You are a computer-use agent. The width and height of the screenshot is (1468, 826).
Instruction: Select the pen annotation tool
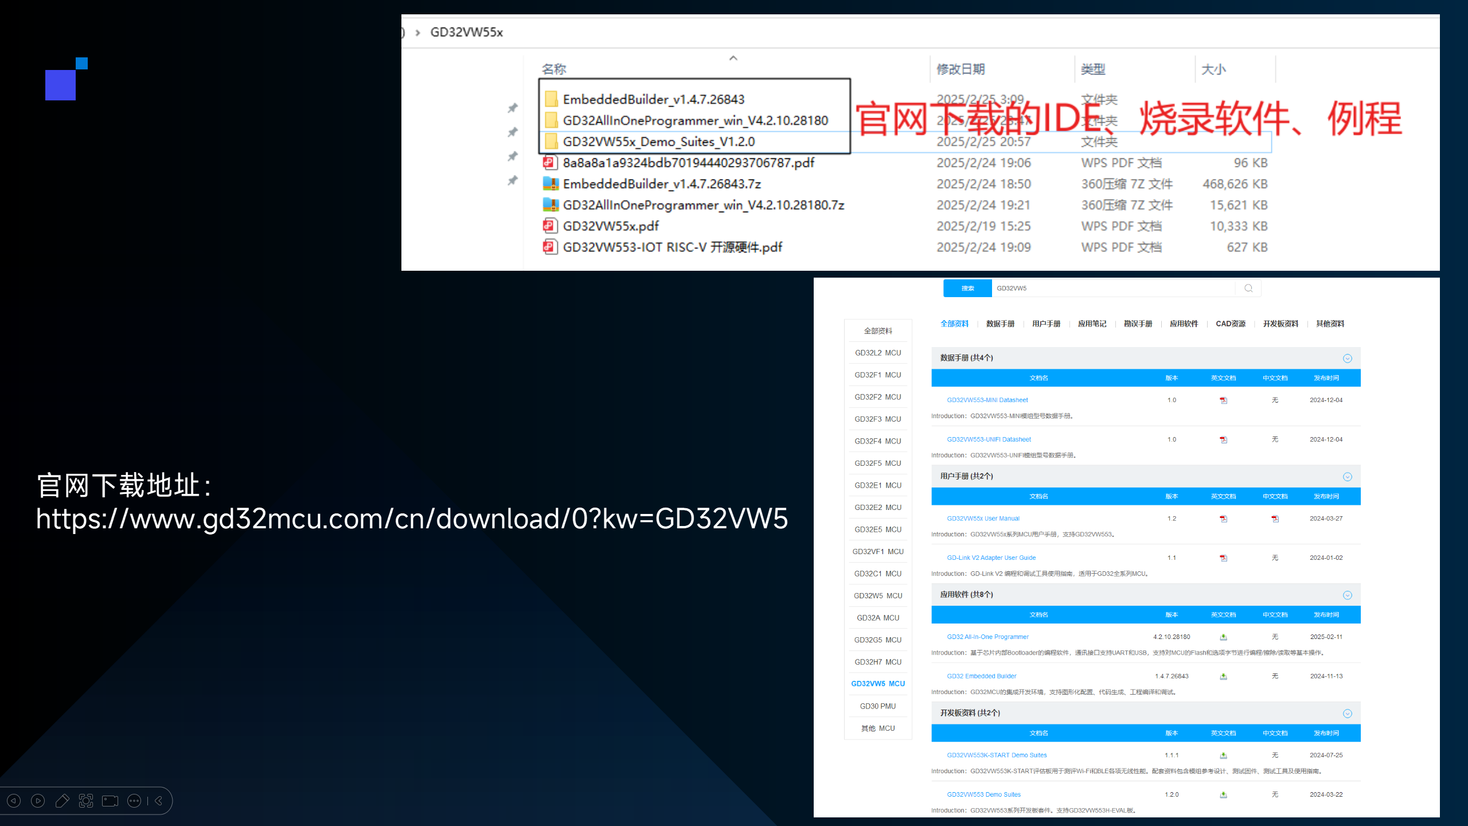[62, 801]
